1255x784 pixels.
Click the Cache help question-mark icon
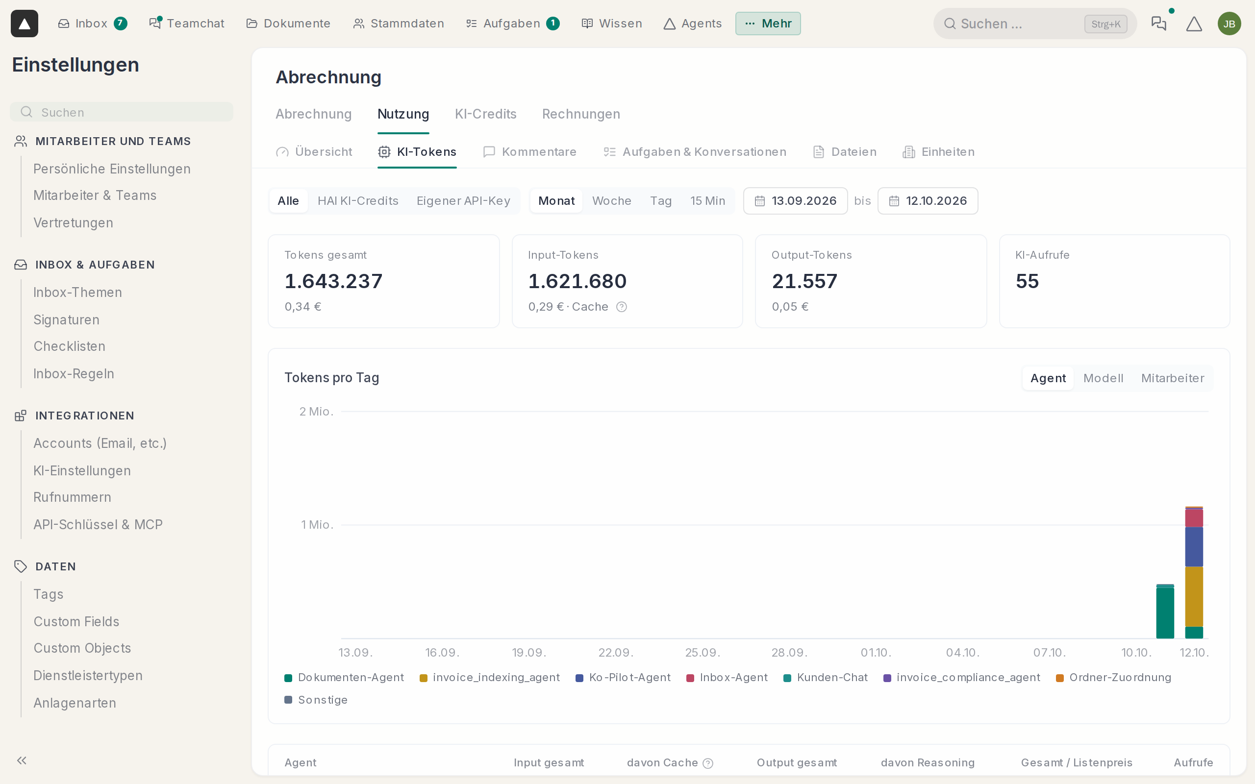(x=621, y=307)
